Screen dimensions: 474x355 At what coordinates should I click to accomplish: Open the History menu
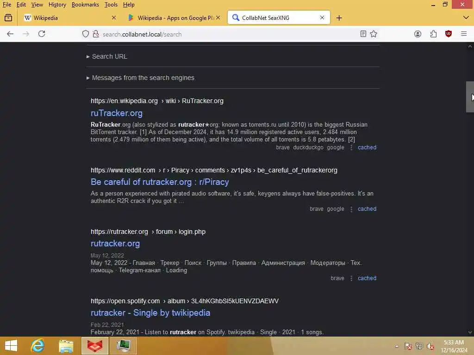[57, 5]
